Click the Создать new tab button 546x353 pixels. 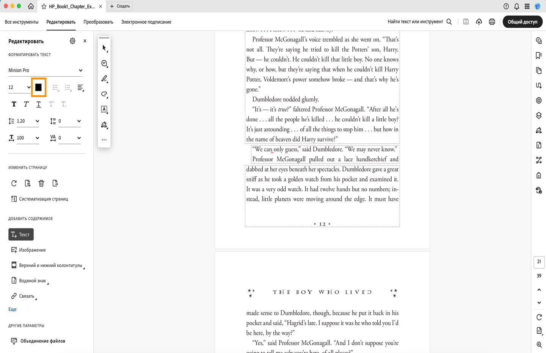click(120, 6)
